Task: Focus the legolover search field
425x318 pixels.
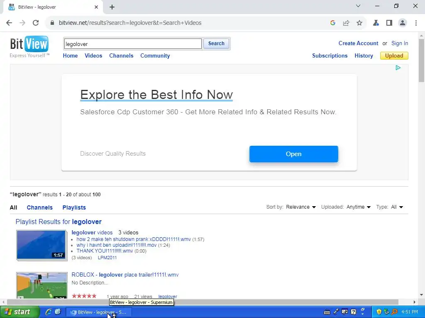Action: [x=133, y=44]
